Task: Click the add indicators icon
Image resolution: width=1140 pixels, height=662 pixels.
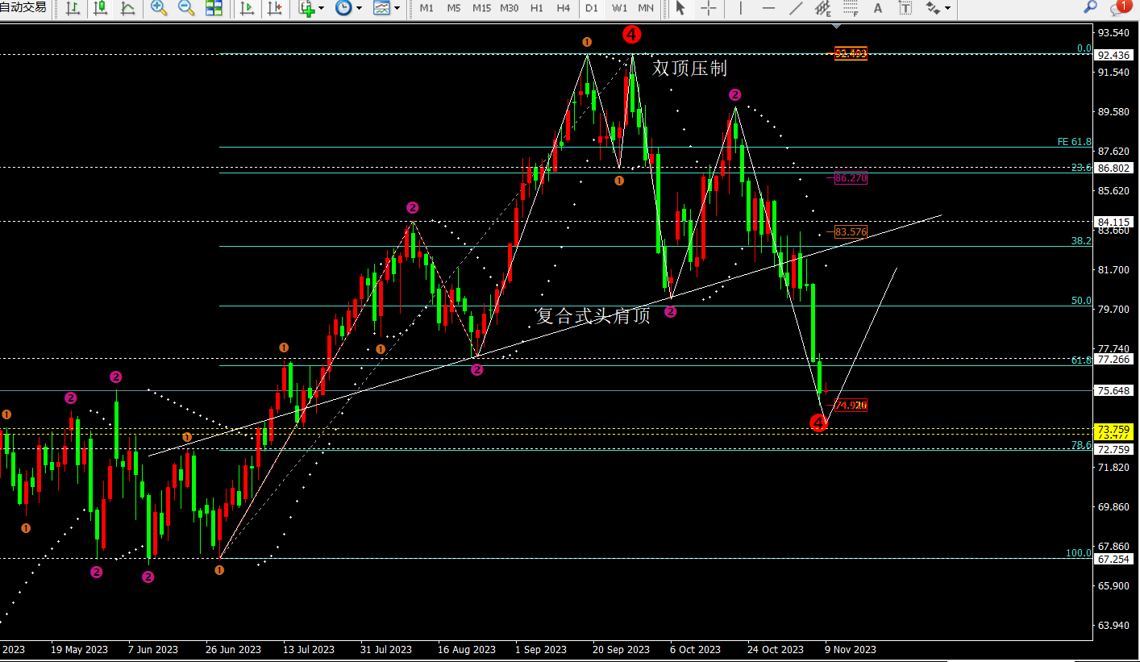Action: pos(306,8)
